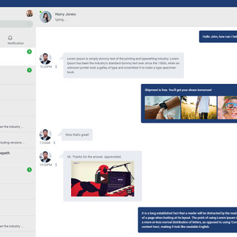Play the video in the chat

click(x=102, y=179)
